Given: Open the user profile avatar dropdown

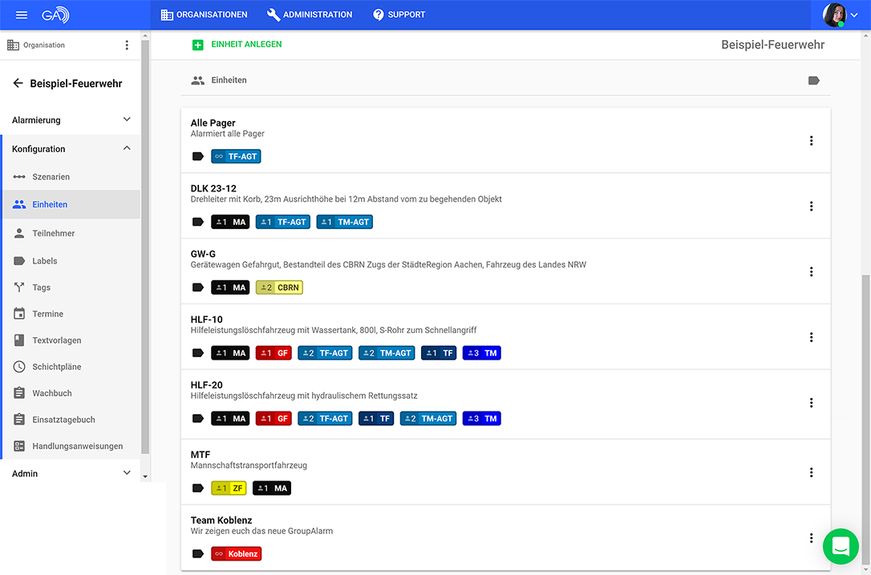Looking at the screenshot, I should [840, 15].
